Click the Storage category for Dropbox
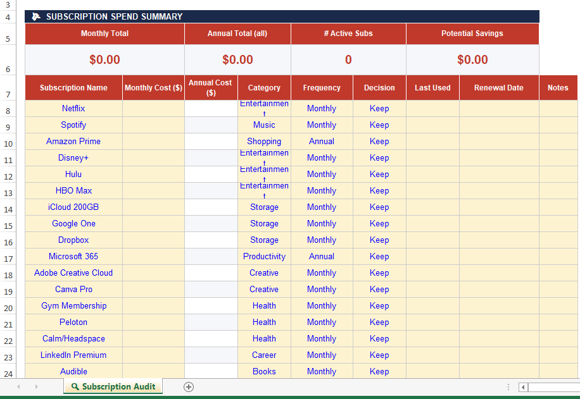The width and height of the screenshot is (580, 399). click(264, 240)
